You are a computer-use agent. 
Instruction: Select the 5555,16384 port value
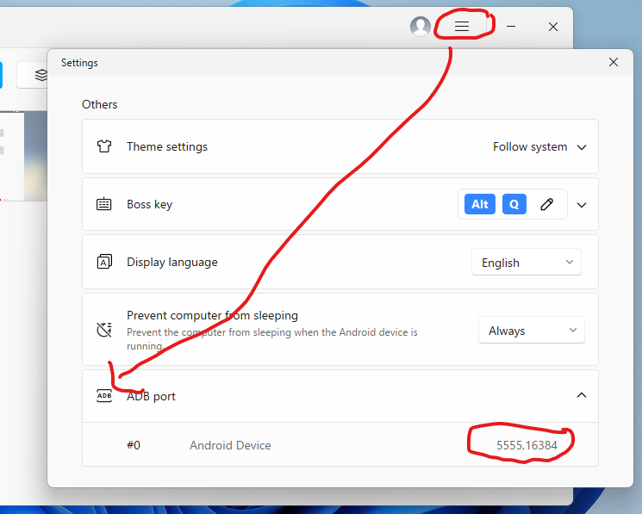point(527,445)
